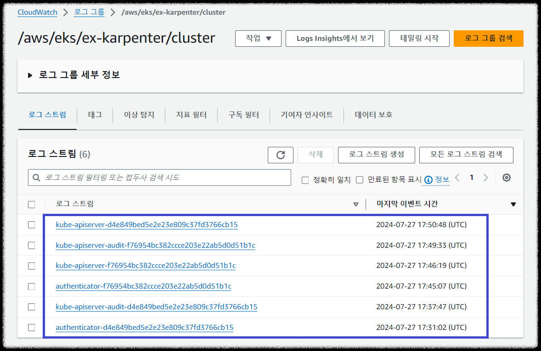Switch to 구독 필터 tab

point(243,115)
